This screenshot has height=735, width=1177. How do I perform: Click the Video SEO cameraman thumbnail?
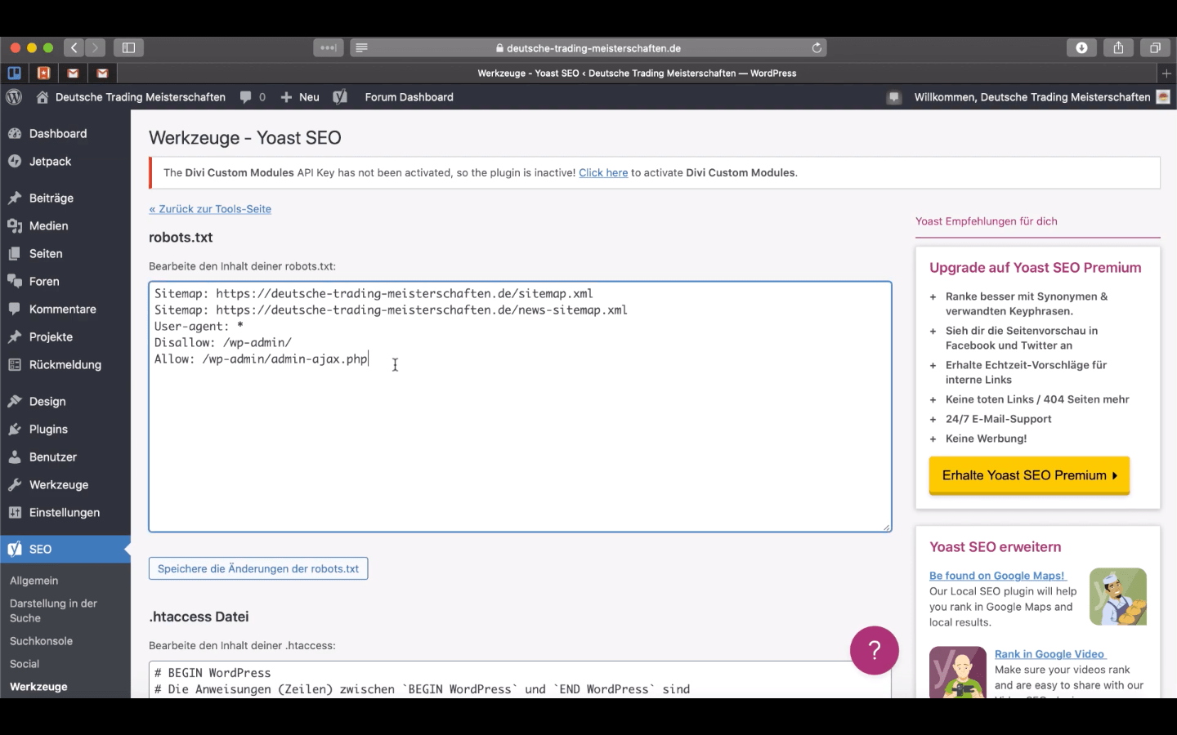958,672
